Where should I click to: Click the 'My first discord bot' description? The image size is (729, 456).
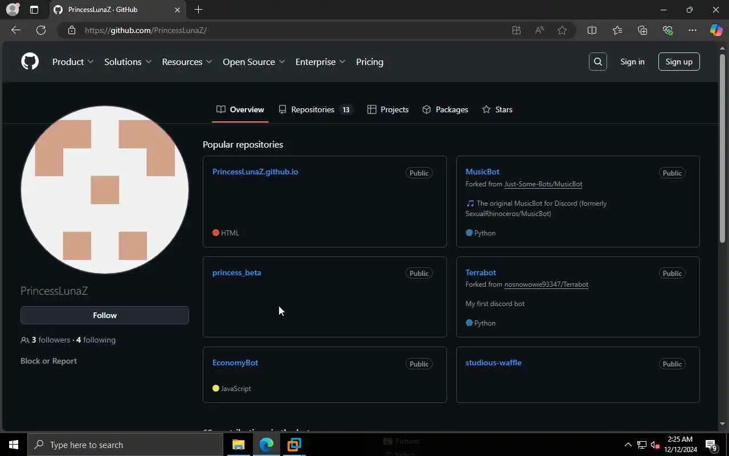pos(495,304)
